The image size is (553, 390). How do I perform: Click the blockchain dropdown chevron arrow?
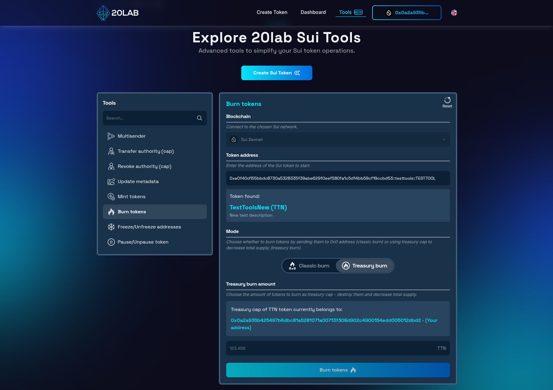(444, 139)
